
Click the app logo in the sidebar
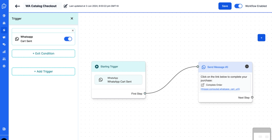4,6
